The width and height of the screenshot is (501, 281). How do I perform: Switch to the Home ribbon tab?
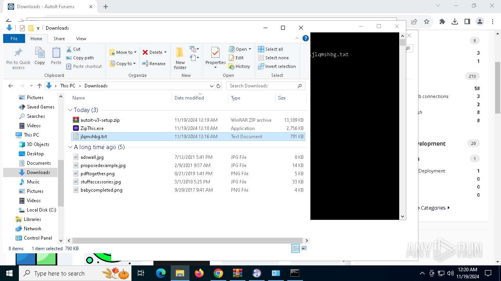(36, 39)
